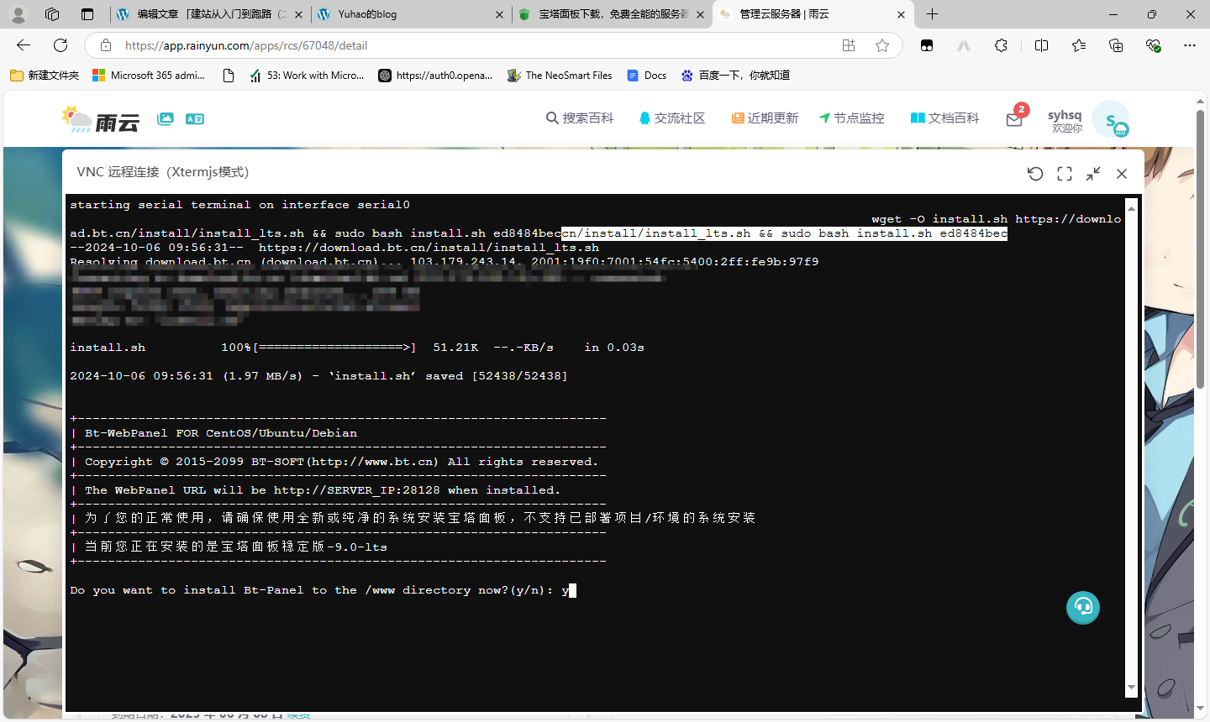
Task: Click the y/n install prompt line
Action: click(323, 590)
